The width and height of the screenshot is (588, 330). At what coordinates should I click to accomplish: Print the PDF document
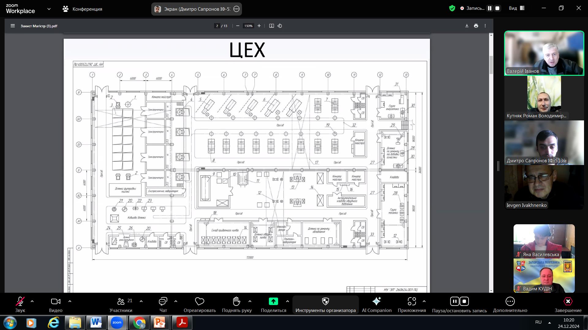click(x=476, y=26)
